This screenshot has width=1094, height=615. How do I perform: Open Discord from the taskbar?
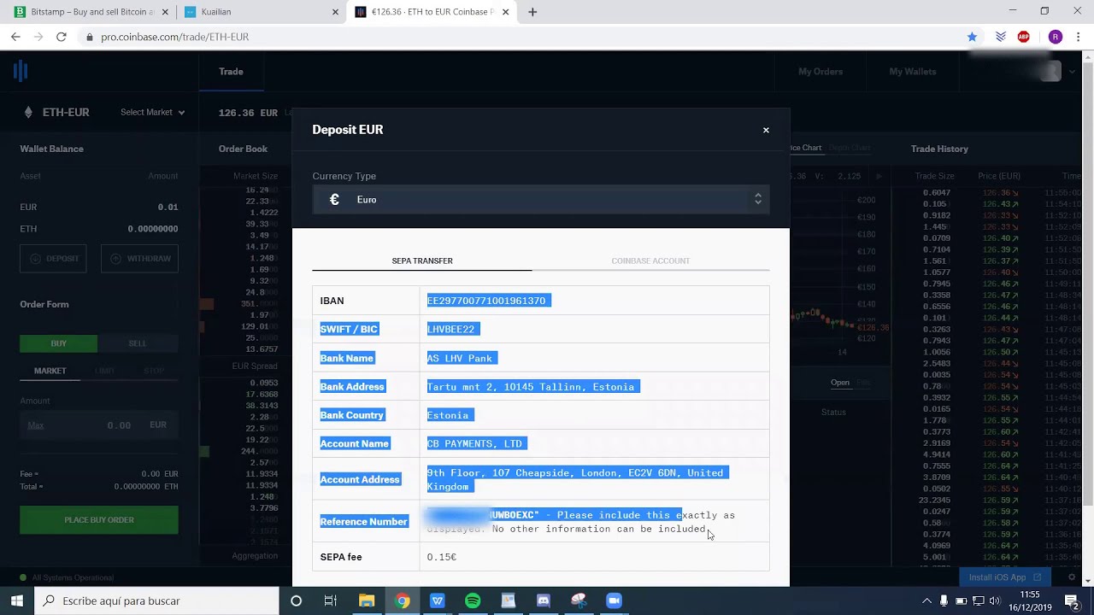[x=543, y=600]
